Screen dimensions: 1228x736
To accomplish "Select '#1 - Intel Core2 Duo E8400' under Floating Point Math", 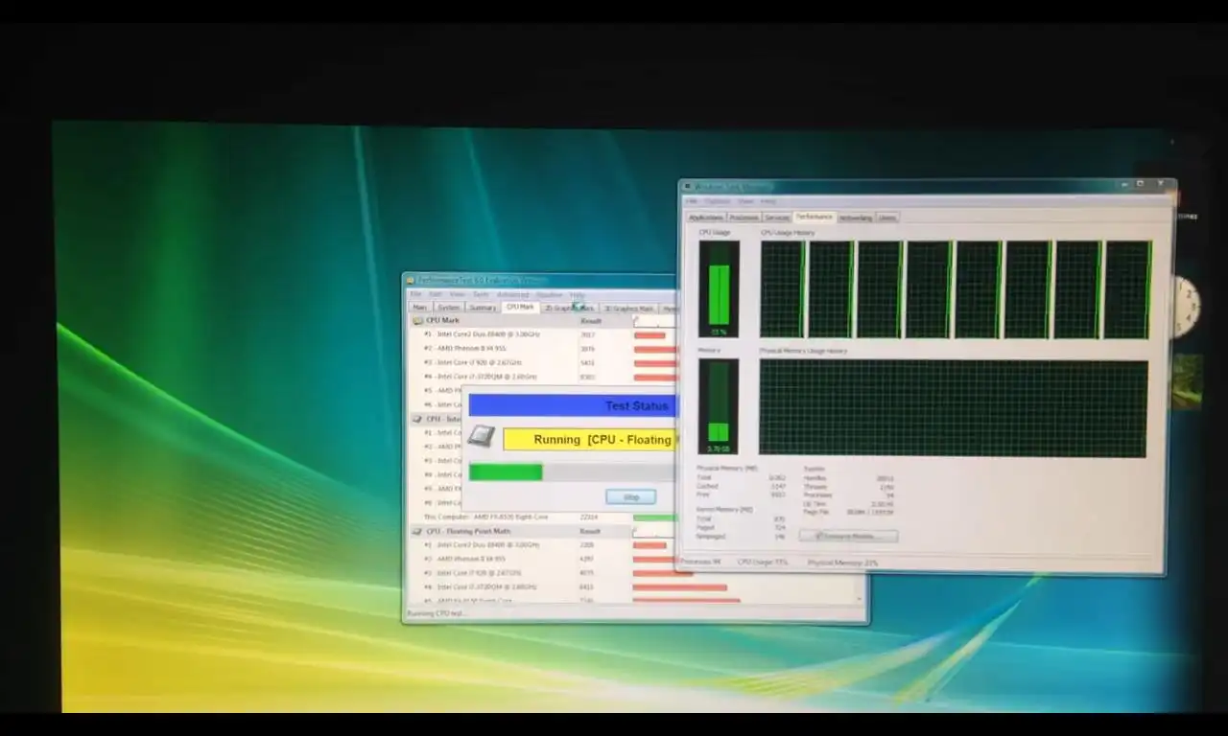I will 540,544.
